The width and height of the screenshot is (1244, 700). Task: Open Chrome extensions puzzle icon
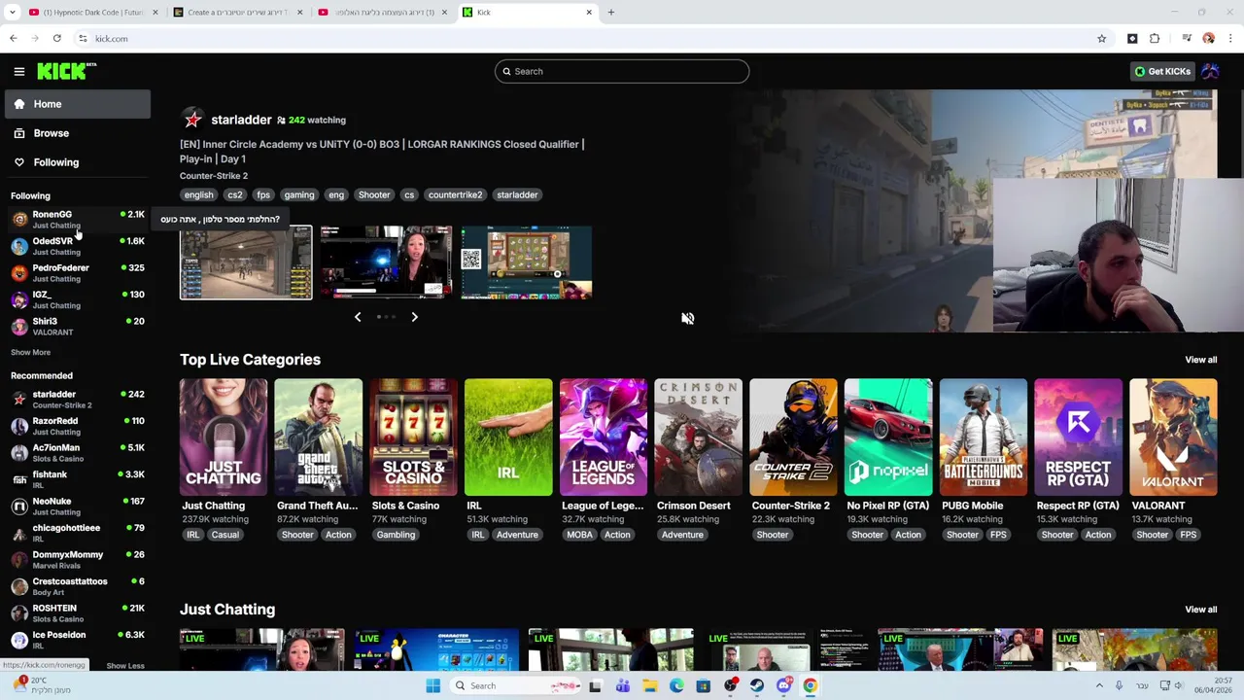(1155, 39)
